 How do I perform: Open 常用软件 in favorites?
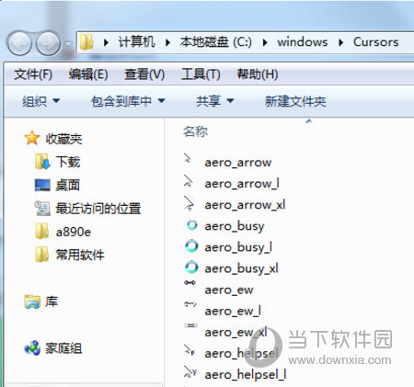[80, 255]
